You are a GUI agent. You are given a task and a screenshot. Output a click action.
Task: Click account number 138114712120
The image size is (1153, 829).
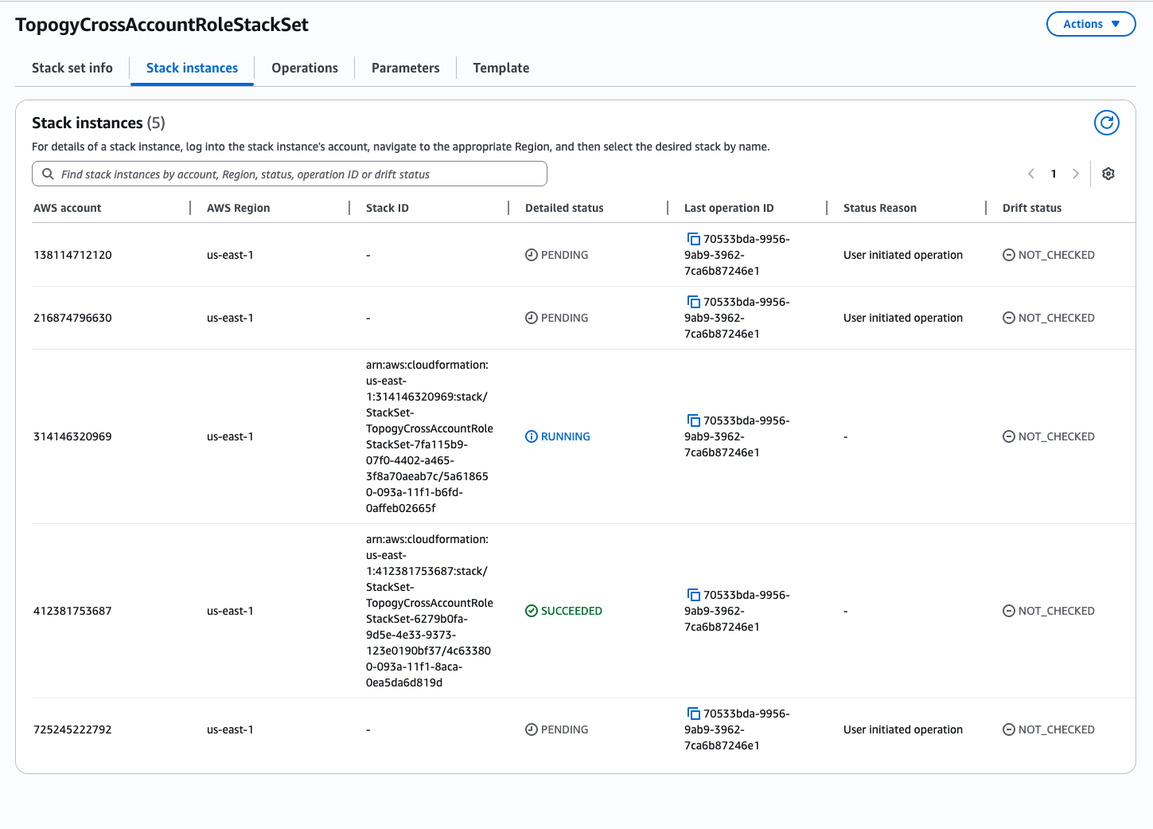click(72, 255)
